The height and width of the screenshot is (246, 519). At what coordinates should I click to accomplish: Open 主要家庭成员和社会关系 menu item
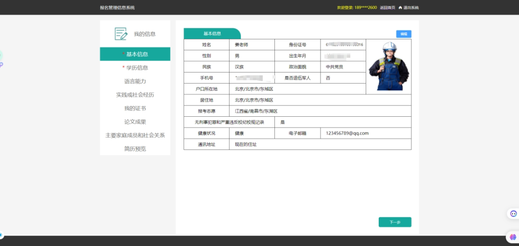(135, 135)
